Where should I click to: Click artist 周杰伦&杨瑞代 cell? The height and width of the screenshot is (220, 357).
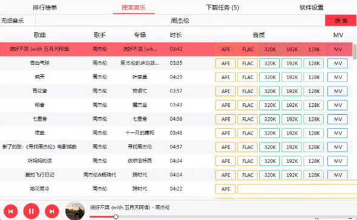pos(100,175)
